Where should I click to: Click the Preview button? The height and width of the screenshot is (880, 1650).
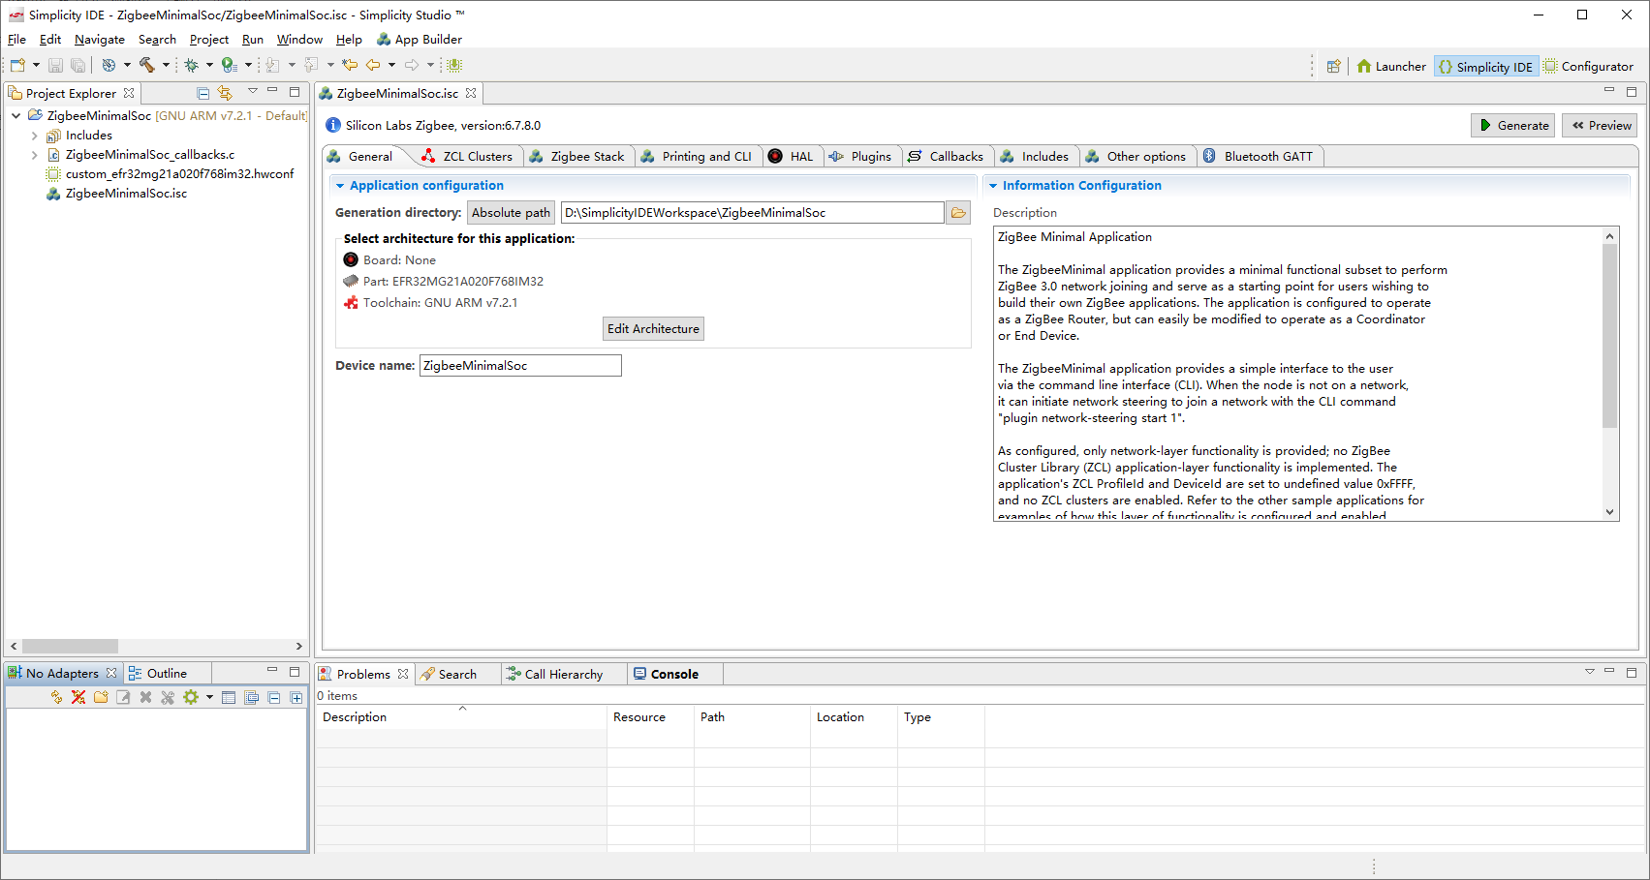1601,126
